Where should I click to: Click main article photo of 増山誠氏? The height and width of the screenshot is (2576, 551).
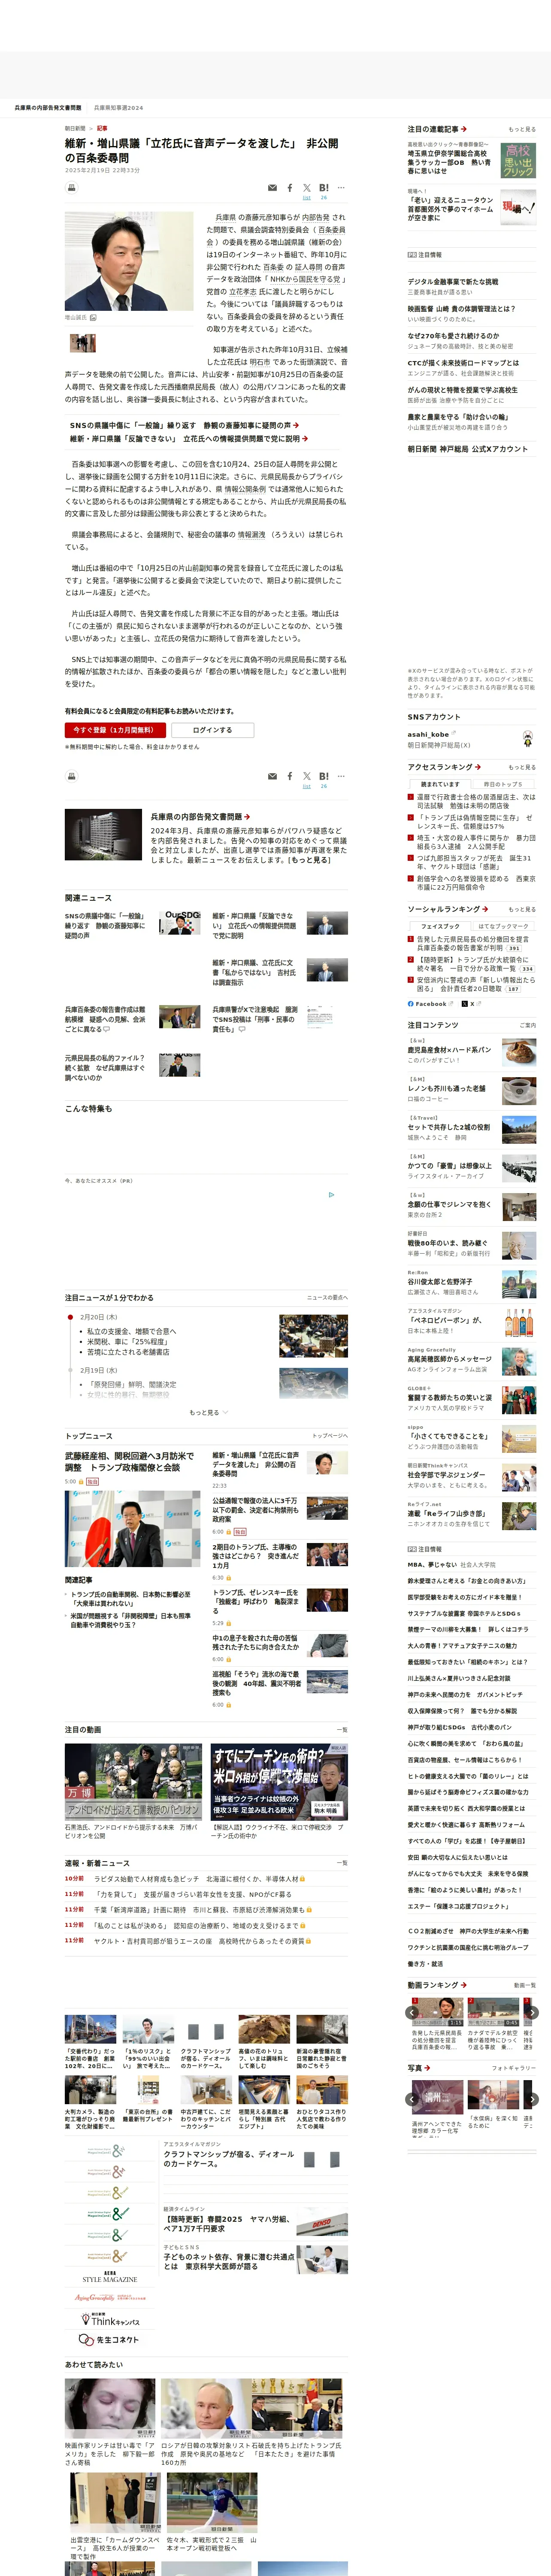click(x=129, y=261)
